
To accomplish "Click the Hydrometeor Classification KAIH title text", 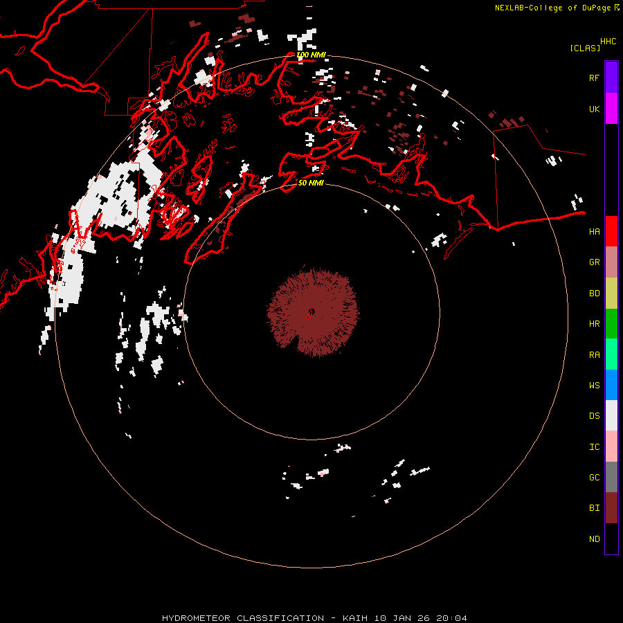I will pos(314,618).
